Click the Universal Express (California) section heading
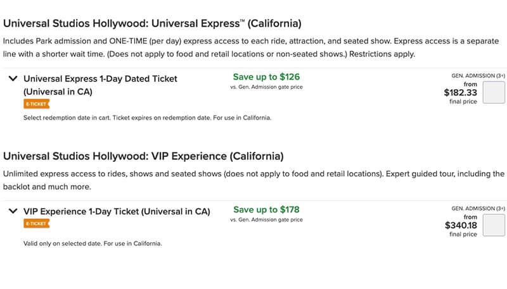The image size is (507, 289). pos(152,23)
